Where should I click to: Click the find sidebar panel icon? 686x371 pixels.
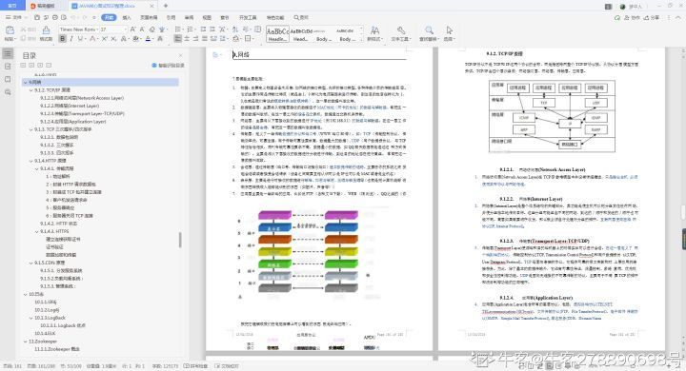pyautogui.click(x=8, y=92)
